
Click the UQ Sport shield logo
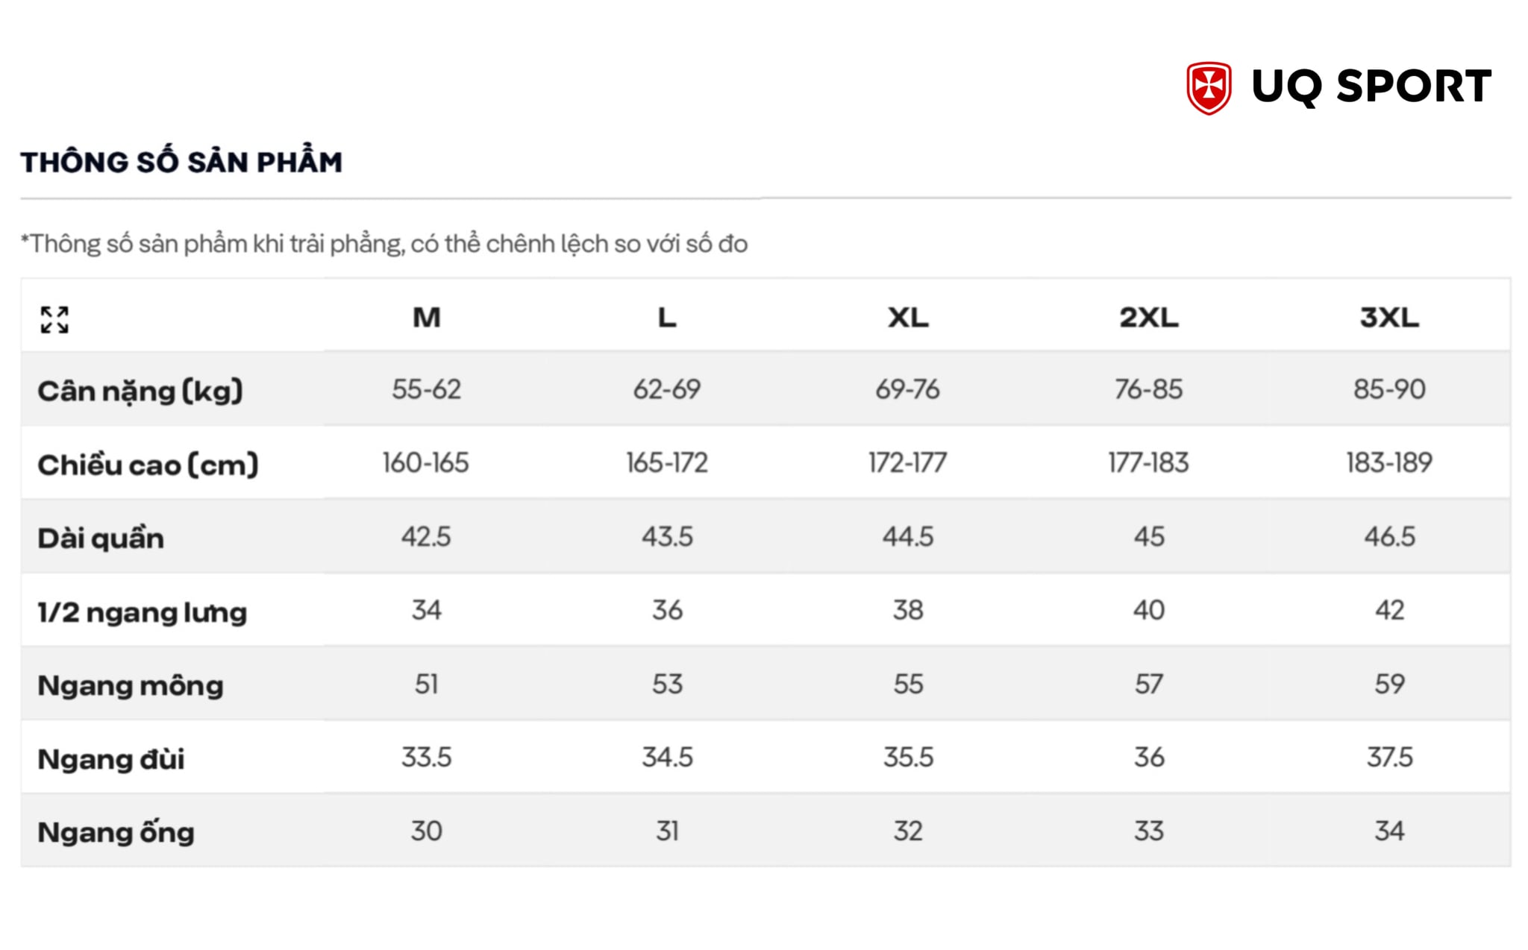click(1209, 88)
